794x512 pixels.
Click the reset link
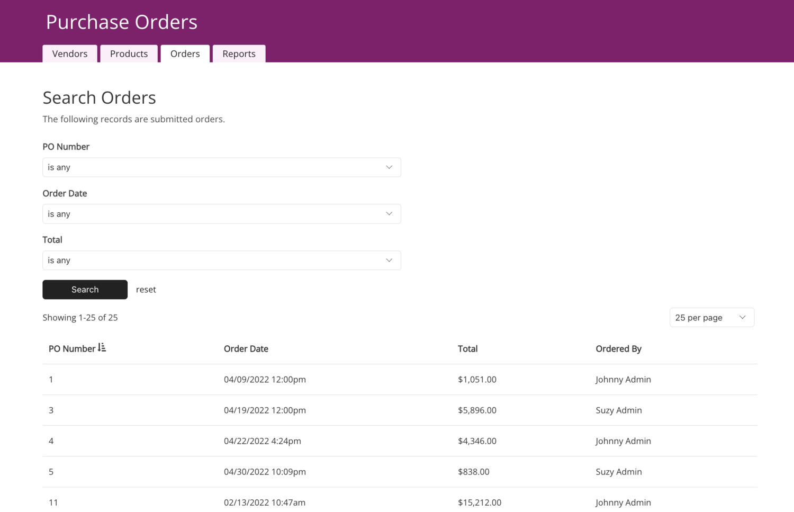pyautogui.click(x=146, y=290)
